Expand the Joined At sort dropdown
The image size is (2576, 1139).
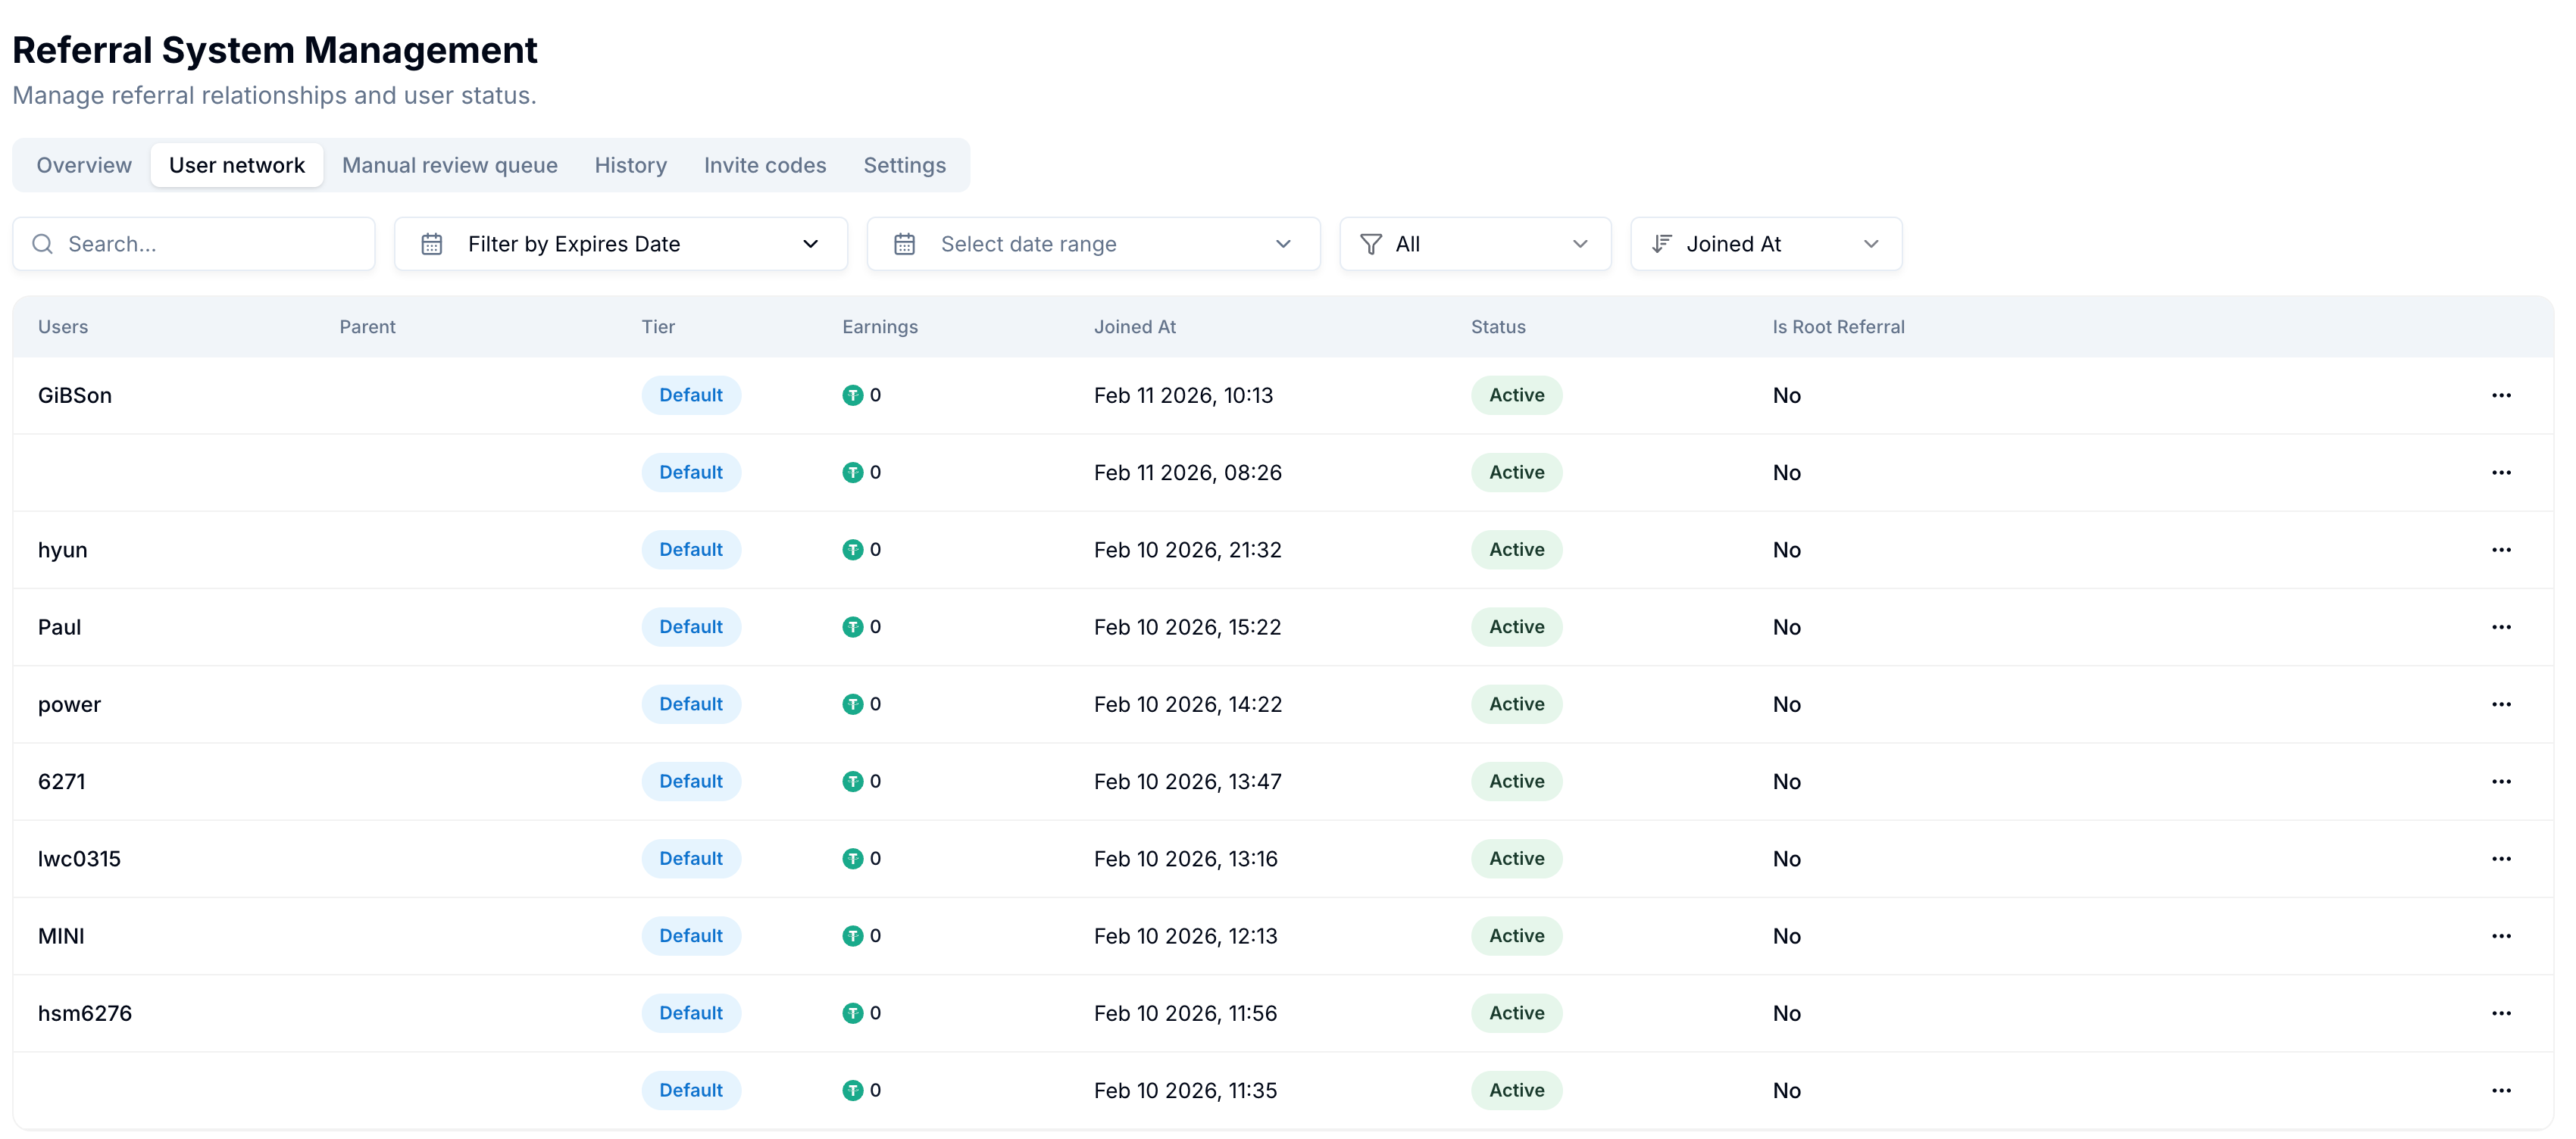click(x=1871, y=243)
